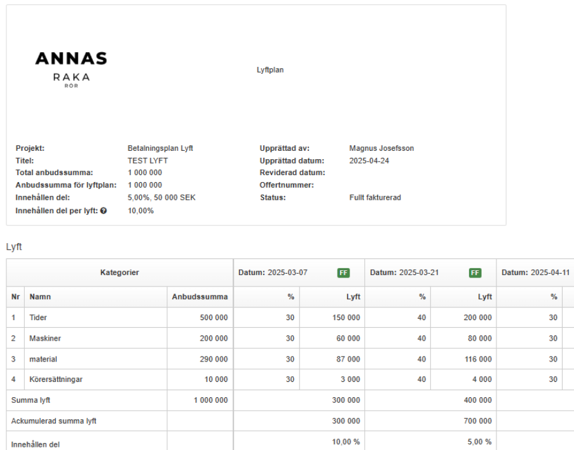Click the Kategorier table header
Image resolution: width=574 pixels, height=450 pixels.
pyautogui.click(x=120, y=272)
